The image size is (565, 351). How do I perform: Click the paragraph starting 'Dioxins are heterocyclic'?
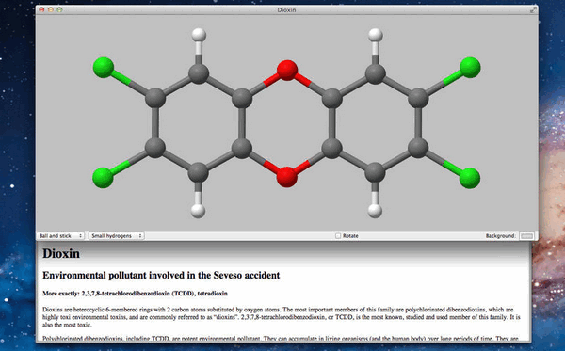click(x=282, y=317)
